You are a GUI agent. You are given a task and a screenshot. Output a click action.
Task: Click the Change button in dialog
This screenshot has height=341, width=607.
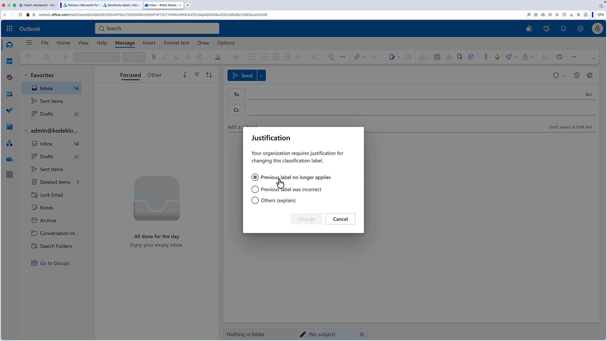tap(306, 219)
